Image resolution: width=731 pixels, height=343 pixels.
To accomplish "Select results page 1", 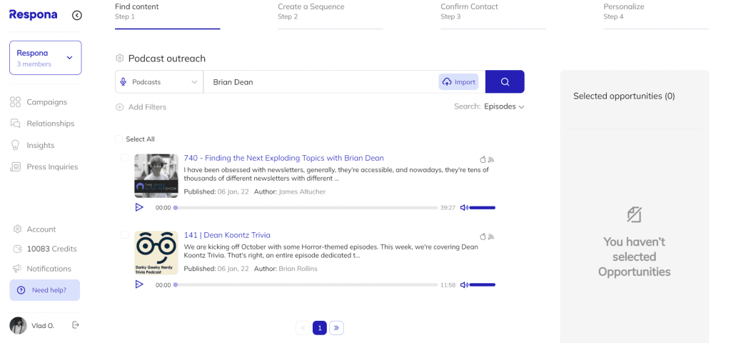I will pyautogui.click(x=320, y=328).
